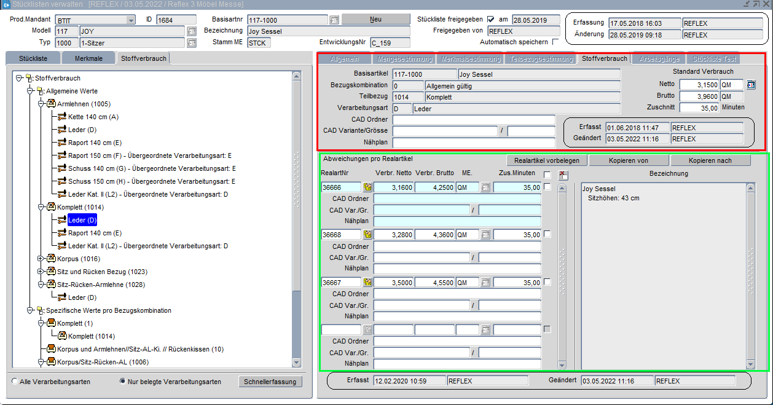Open the unit lookup icon in row 36668
Image resolution: width=773 pixels, height=405 pixels.
click(485, 235)
